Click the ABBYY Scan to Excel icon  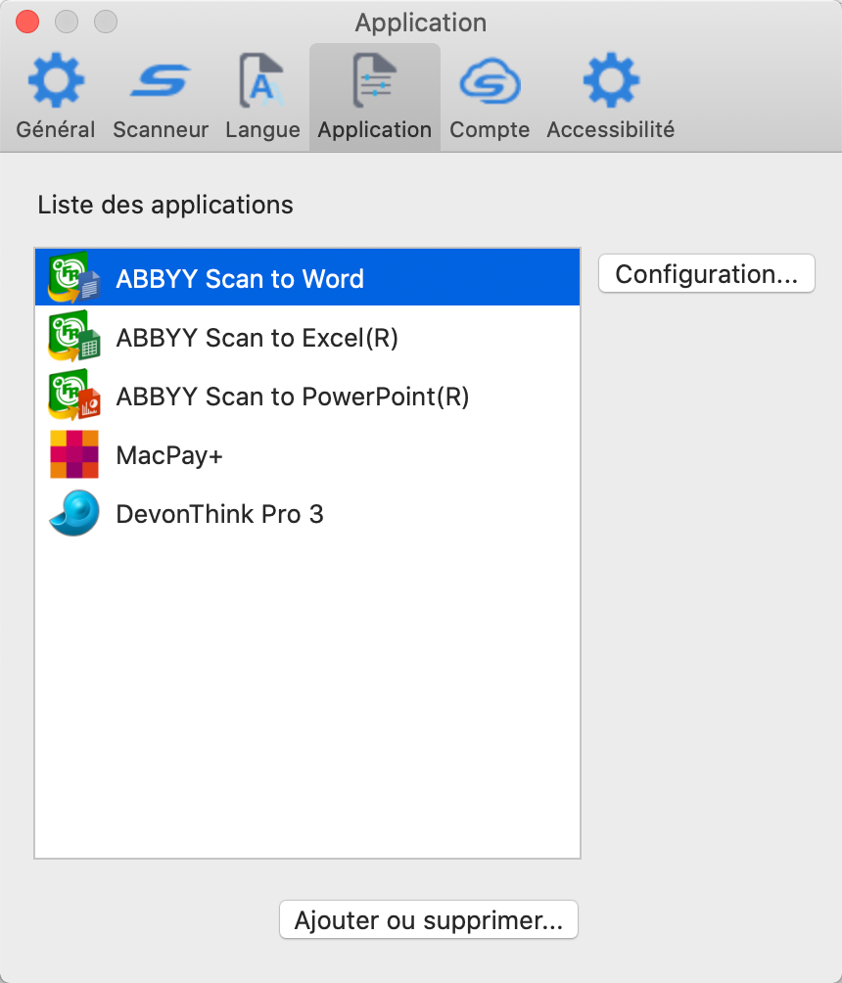click(74, 337)
